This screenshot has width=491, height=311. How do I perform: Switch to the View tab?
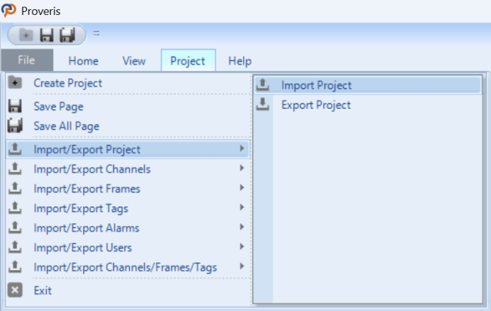point(134,61)
